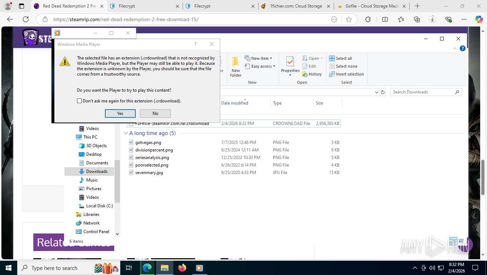Image resolution: width=487 pixels, height=275 pixels.
Task: Select gotvegas.png file
Action: [x=148, y=143]
